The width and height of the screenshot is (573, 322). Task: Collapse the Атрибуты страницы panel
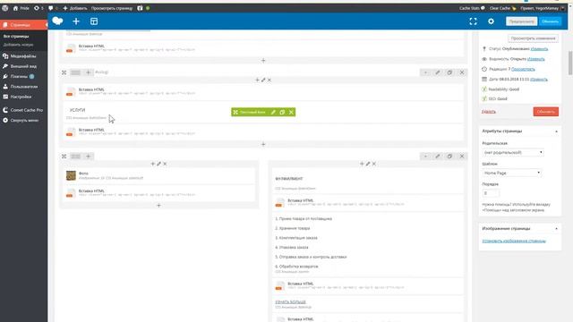556,131
